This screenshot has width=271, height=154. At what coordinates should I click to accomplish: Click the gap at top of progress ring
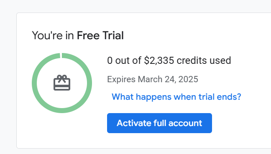(x=61, y=56)
